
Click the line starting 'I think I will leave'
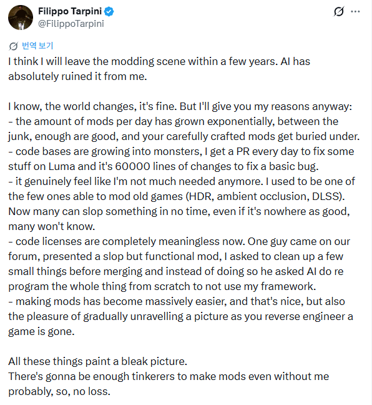(x=159, y=61)
